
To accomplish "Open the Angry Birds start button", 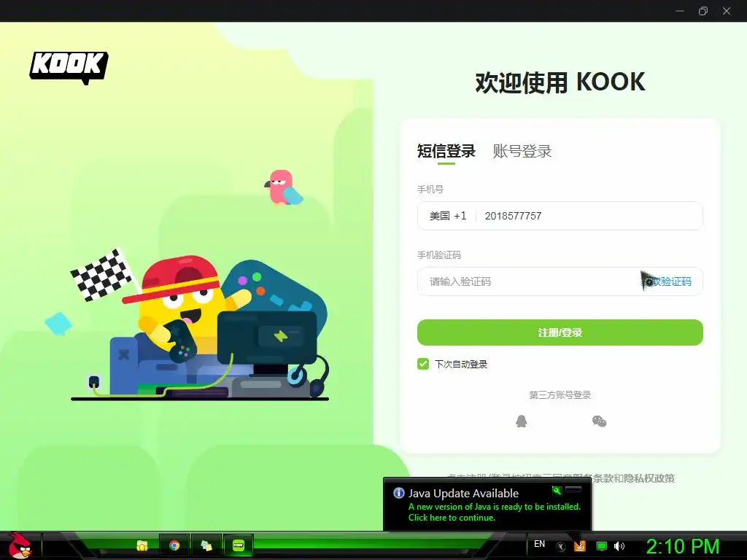I will [20, 545].
